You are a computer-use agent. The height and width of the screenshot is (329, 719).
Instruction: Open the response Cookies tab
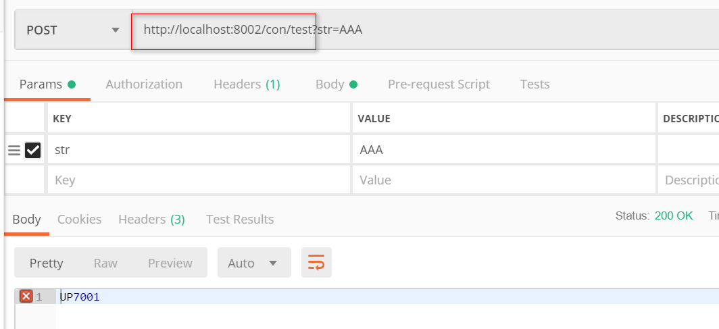tap(79, 220)
